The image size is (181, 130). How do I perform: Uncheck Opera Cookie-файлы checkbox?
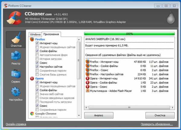37,90
